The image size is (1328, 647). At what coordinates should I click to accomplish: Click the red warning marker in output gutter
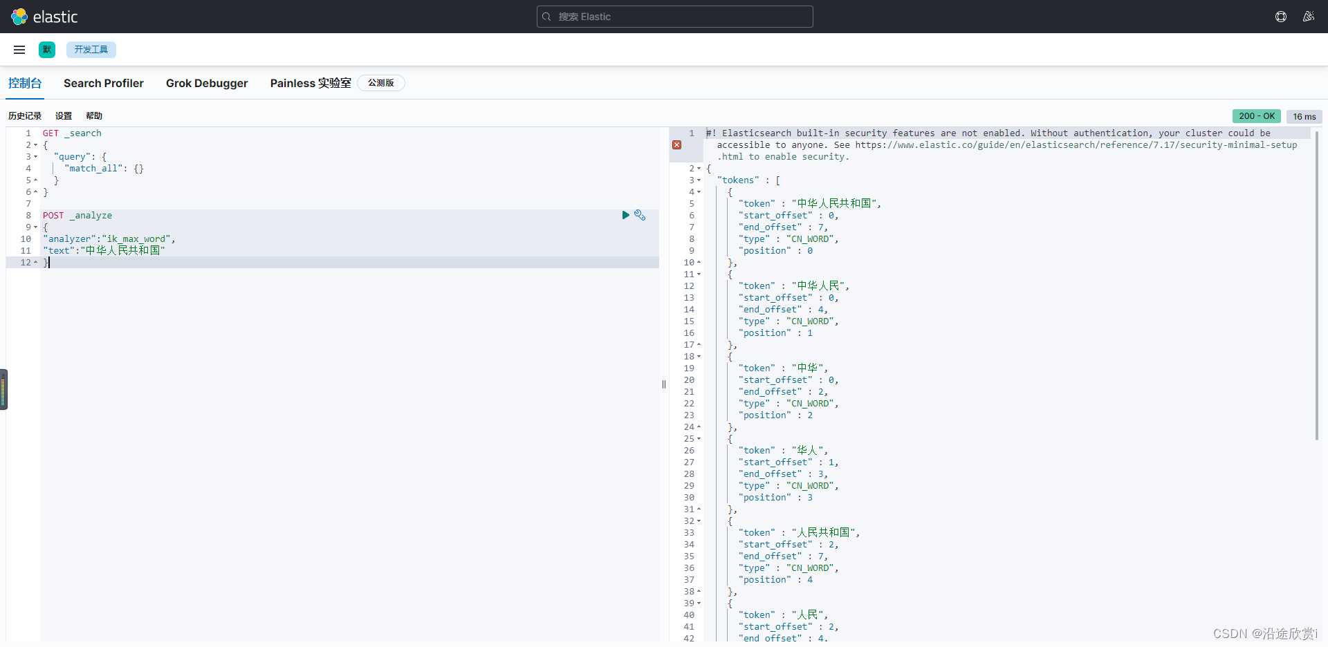pos(677,145)
